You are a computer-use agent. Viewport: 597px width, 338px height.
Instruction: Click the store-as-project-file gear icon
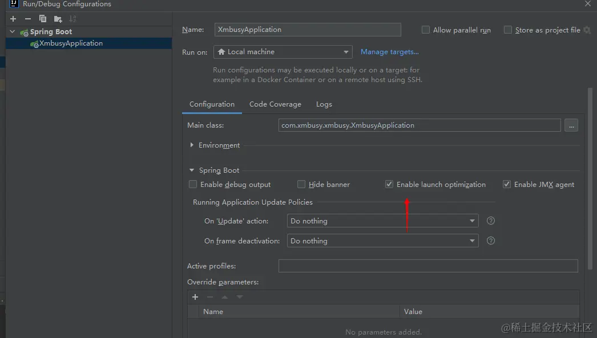point(587,30)
